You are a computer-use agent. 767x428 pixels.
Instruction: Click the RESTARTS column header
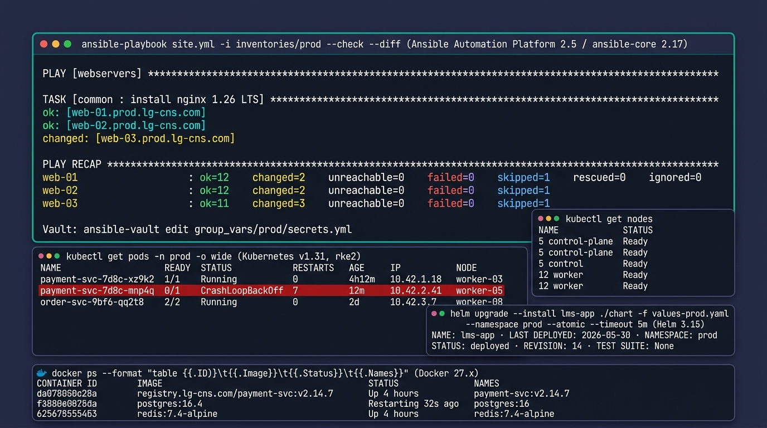[313, 268]
